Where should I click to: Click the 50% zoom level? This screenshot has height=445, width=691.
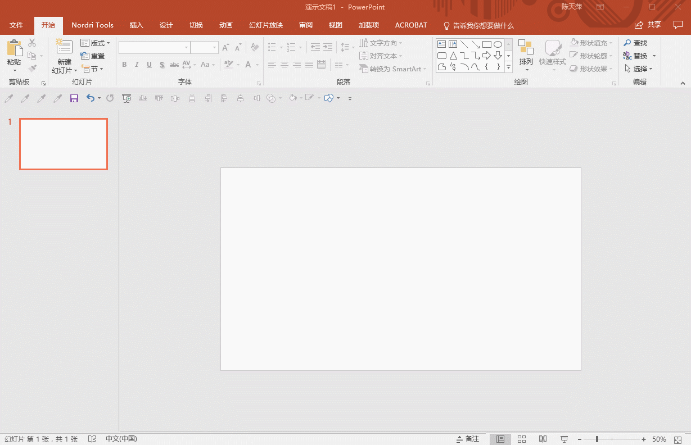pyautogui.click(x=659, y=439)
